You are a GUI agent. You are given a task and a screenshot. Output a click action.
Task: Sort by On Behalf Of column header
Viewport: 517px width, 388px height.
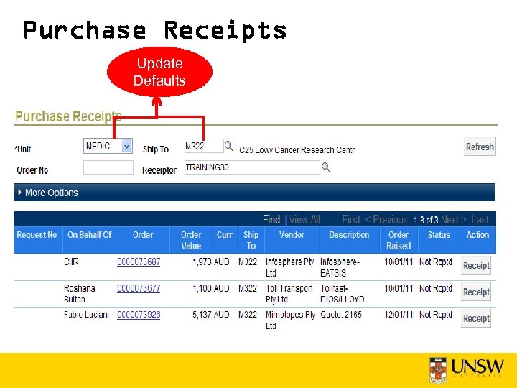(89, 234)
